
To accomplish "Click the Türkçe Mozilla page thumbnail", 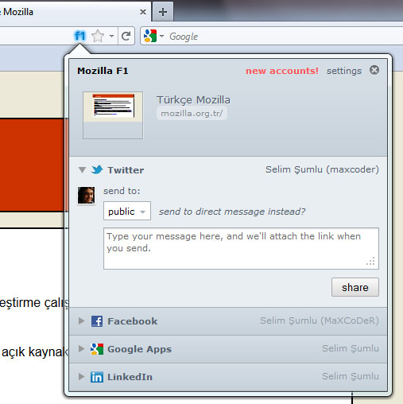I will [x=113, y=115].
